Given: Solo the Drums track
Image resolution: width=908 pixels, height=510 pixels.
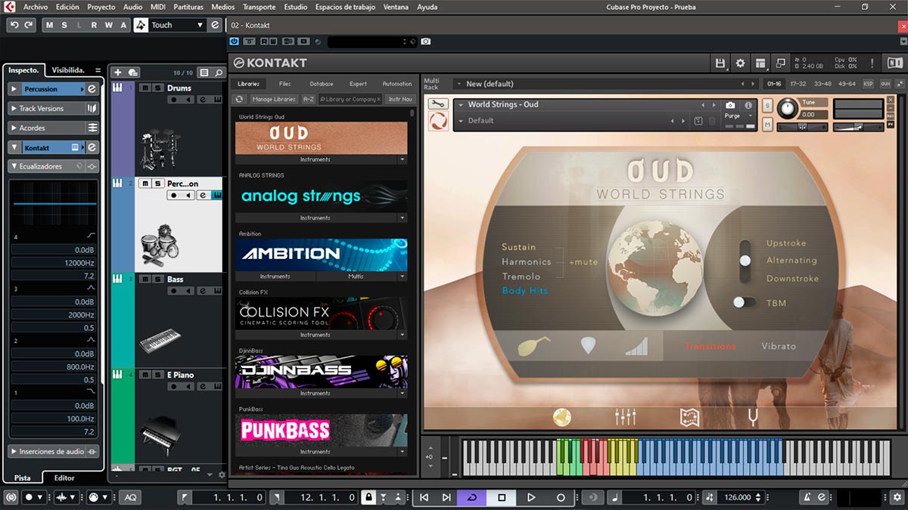Looking at the screenshot, I should 157,88.
